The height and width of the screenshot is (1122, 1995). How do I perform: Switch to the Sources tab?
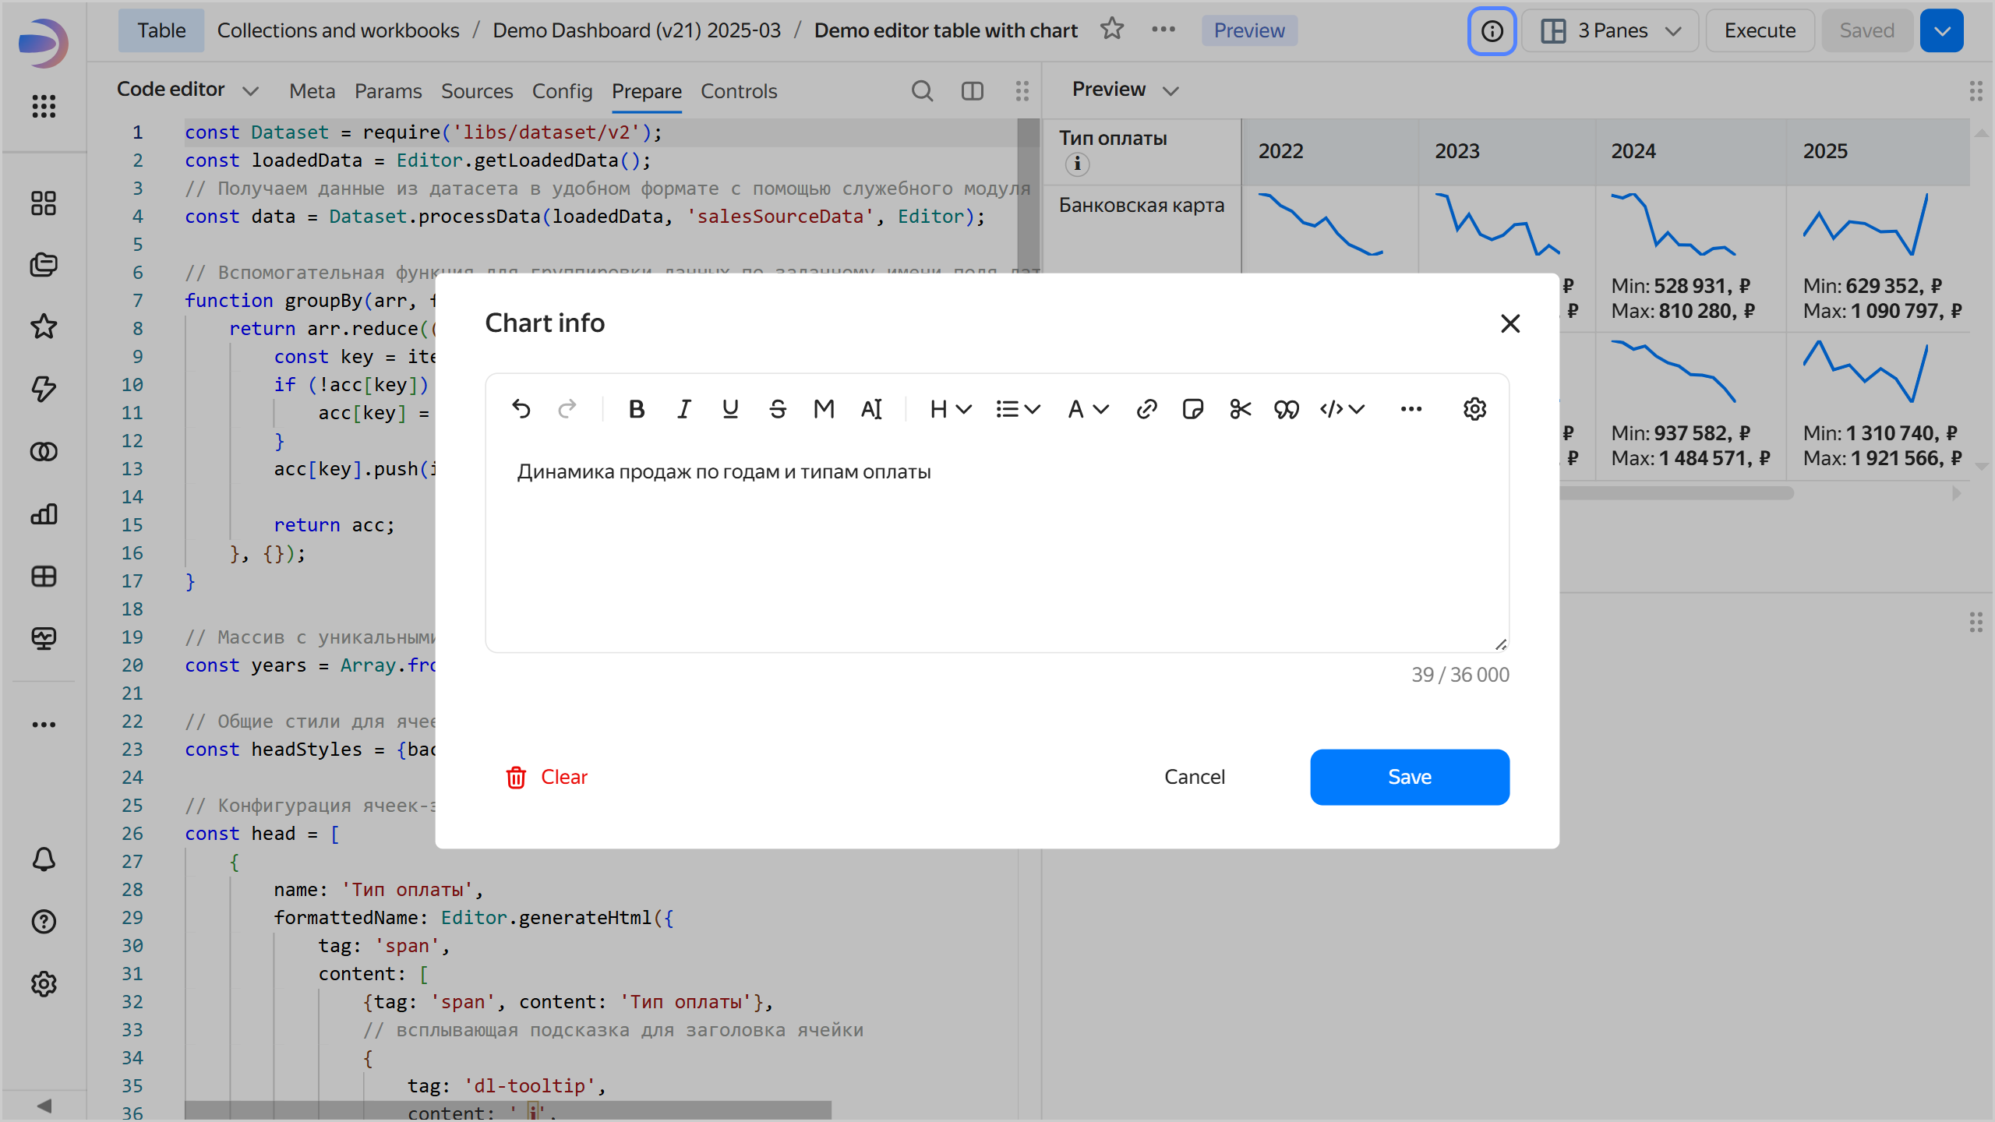point(477,91)
